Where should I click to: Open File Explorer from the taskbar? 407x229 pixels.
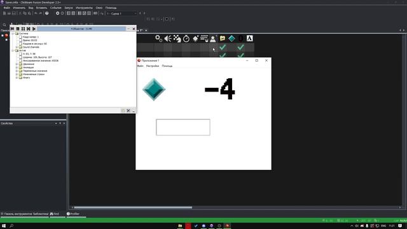[x=180, y=226]
